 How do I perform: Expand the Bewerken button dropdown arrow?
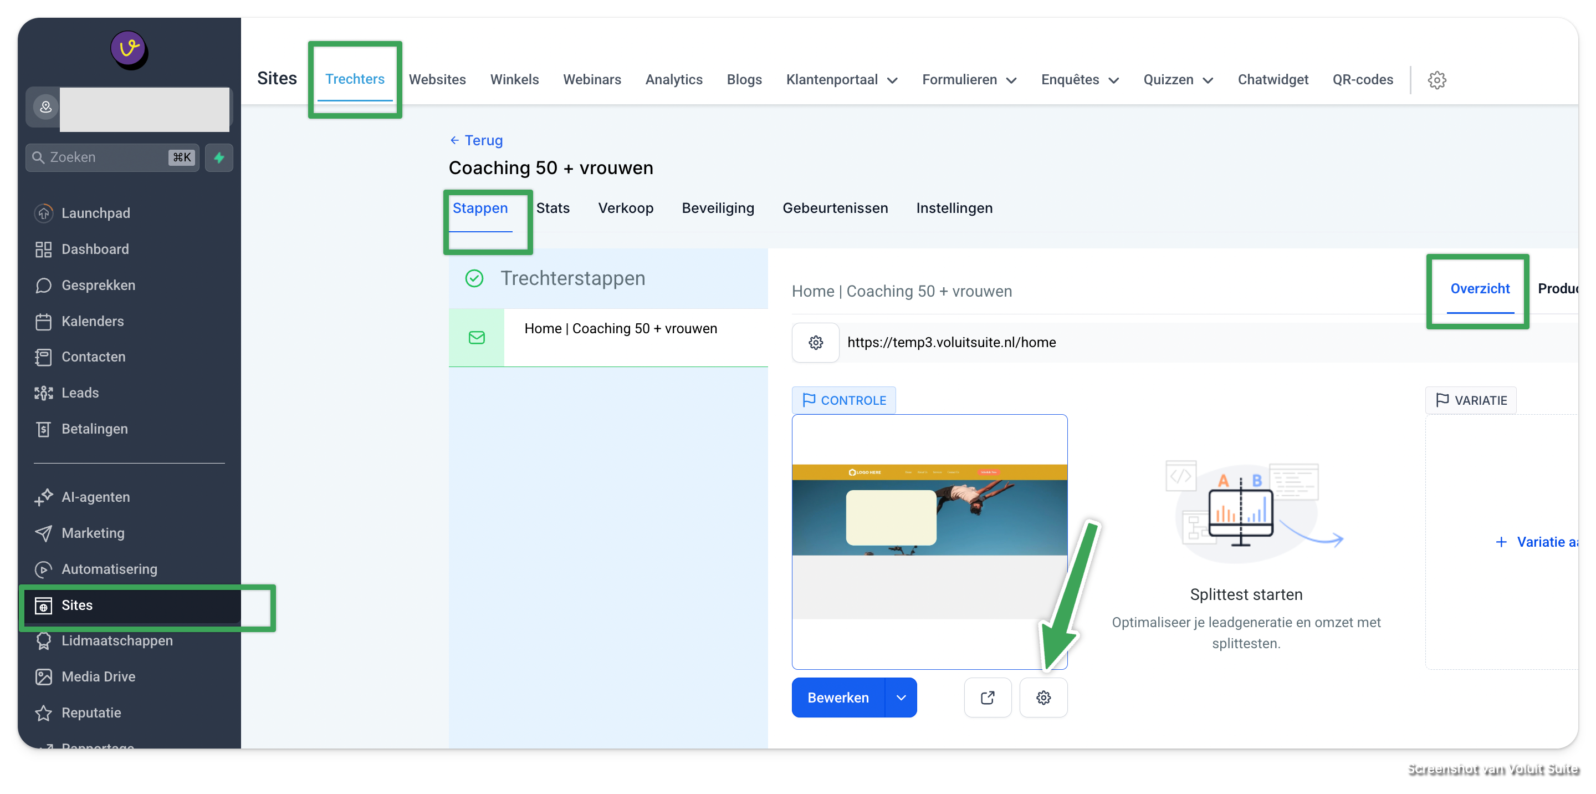point(901,698)
